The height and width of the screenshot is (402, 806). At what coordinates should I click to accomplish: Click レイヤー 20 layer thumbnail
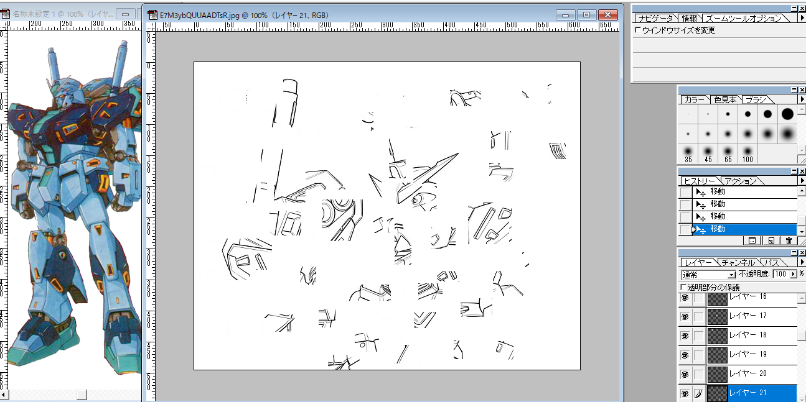718,374
